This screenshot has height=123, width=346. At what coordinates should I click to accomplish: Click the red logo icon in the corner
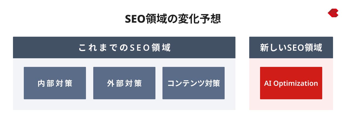click(333, 13)
